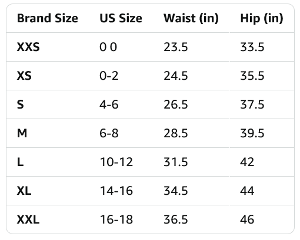300x240 pixels.
Task: Click the US Size column header
Action: tap(121, 18)
